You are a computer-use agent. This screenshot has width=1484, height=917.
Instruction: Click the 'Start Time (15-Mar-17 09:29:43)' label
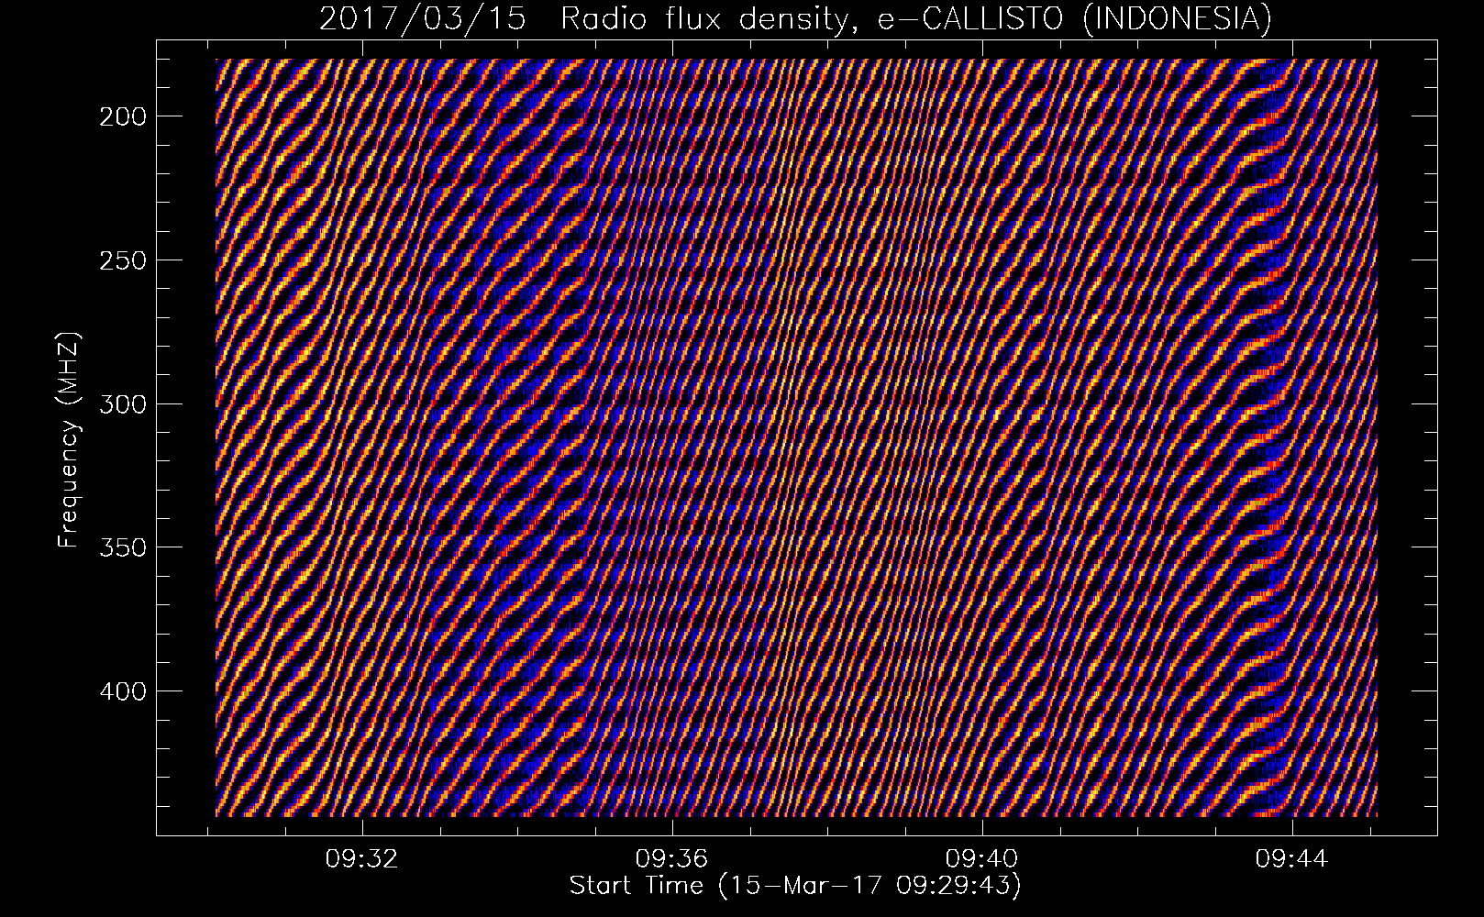[795, 886]
